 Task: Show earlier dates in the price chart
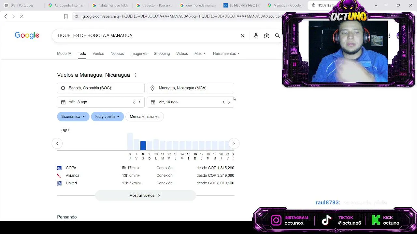pos(57,143)
